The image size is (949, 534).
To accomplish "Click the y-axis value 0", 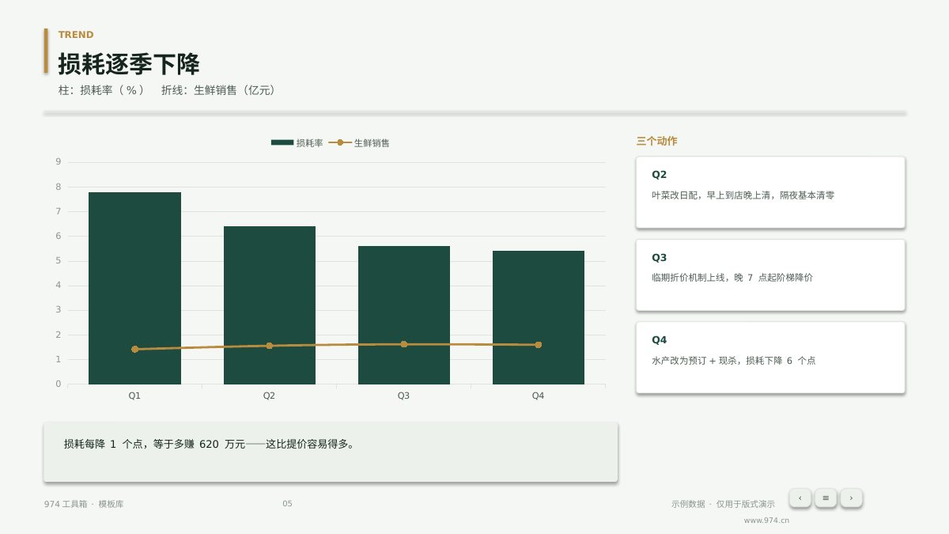I will pyautogui.click(x=58, y=384).
